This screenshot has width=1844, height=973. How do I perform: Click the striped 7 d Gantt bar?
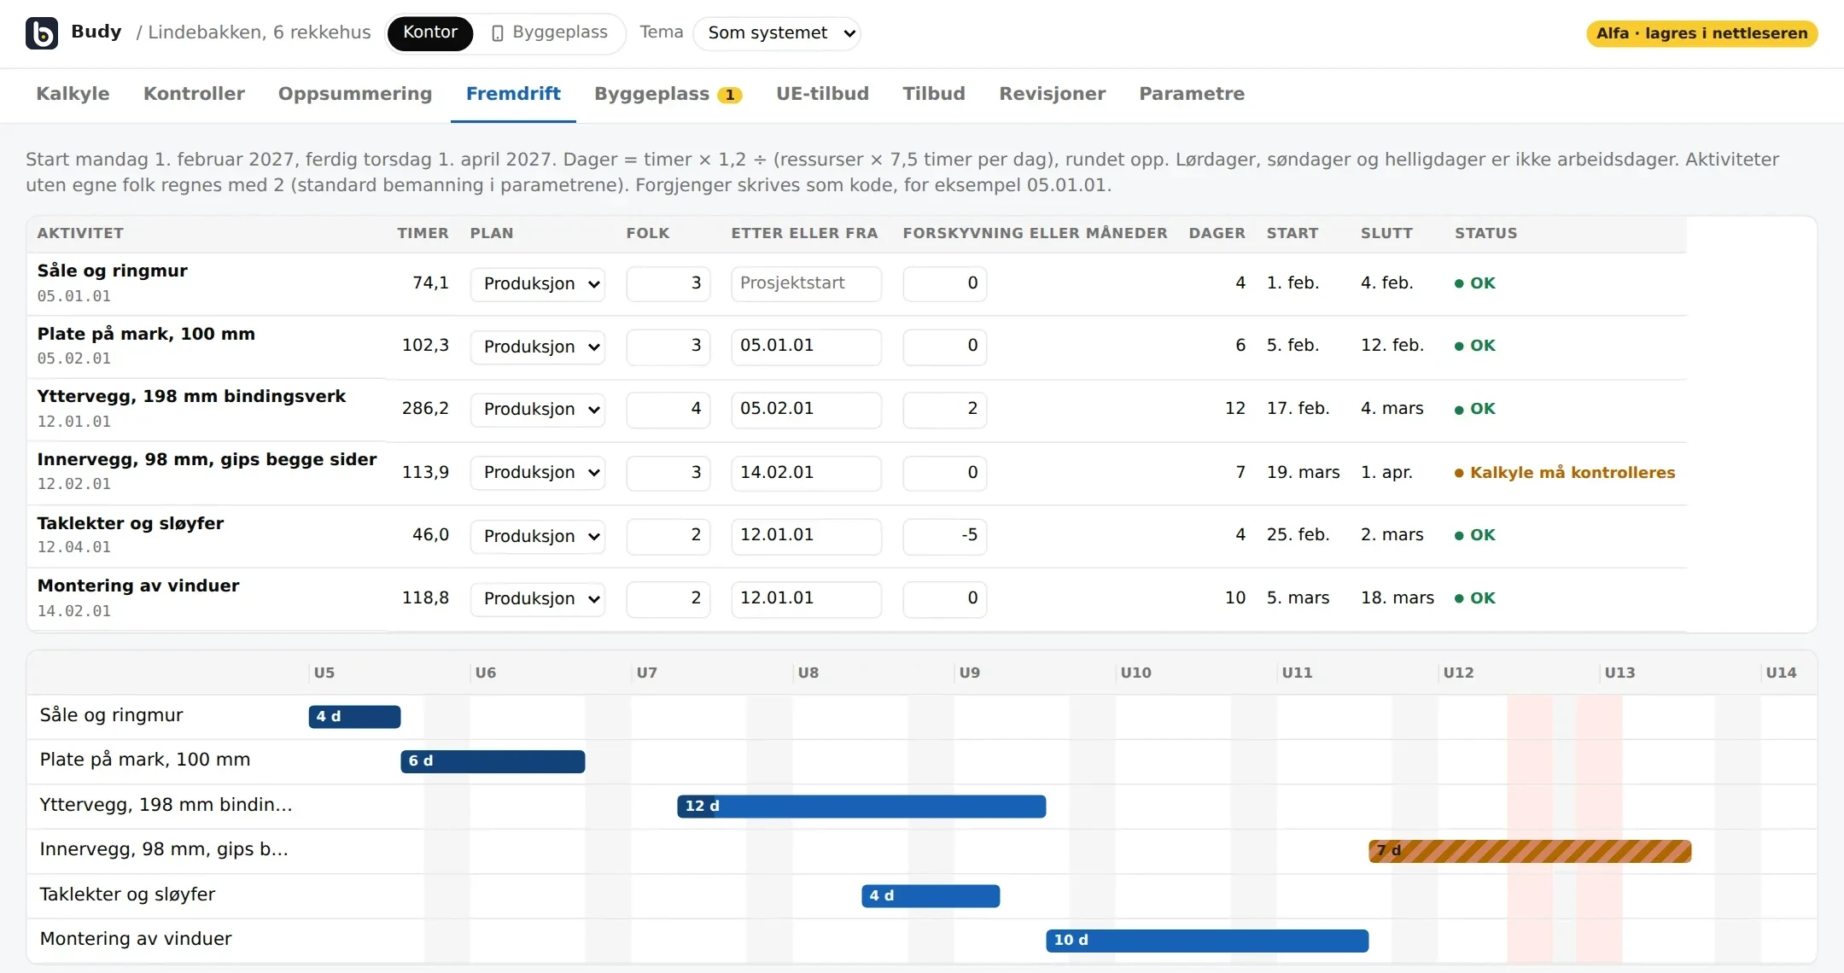tap(1530, 851)
